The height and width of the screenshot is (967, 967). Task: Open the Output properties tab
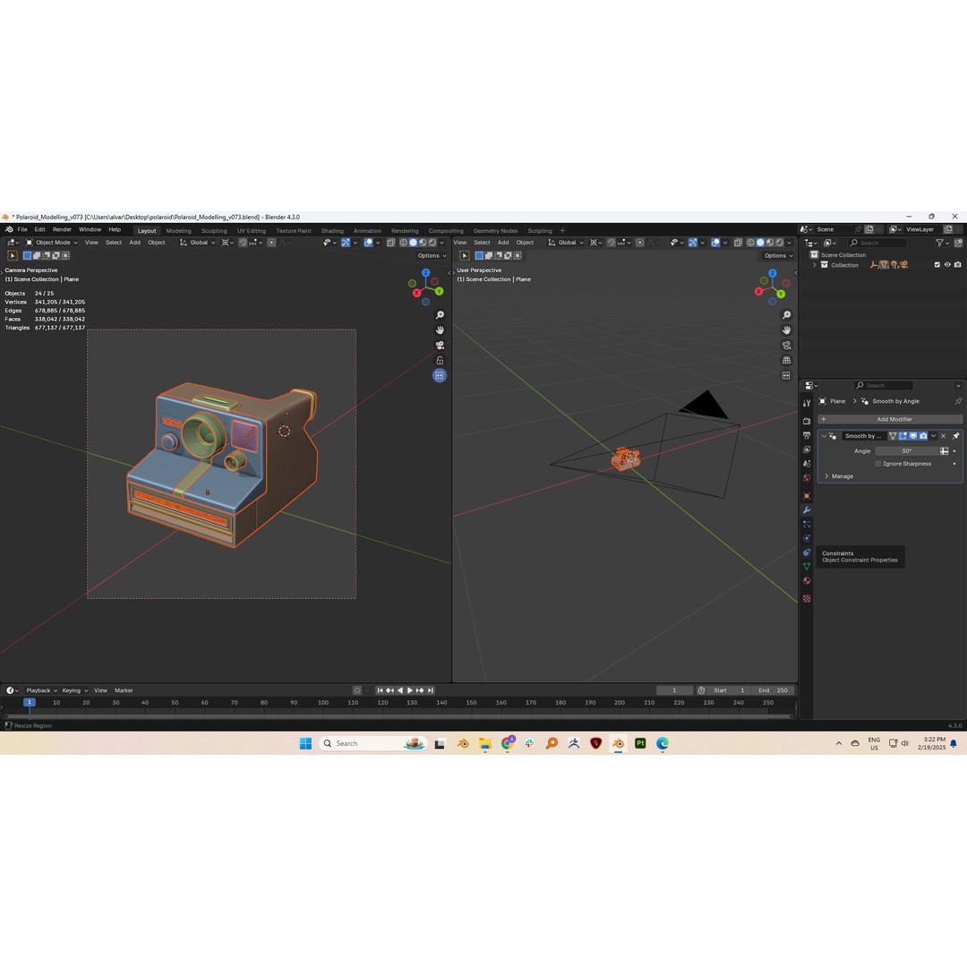(x=806, y=435)
